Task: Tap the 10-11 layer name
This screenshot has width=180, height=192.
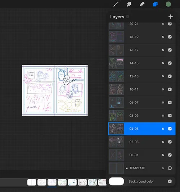Action: (134, 89)
